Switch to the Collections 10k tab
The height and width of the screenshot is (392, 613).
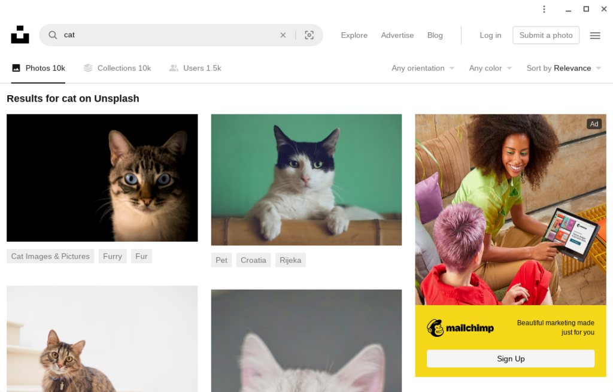click(117, 68)
